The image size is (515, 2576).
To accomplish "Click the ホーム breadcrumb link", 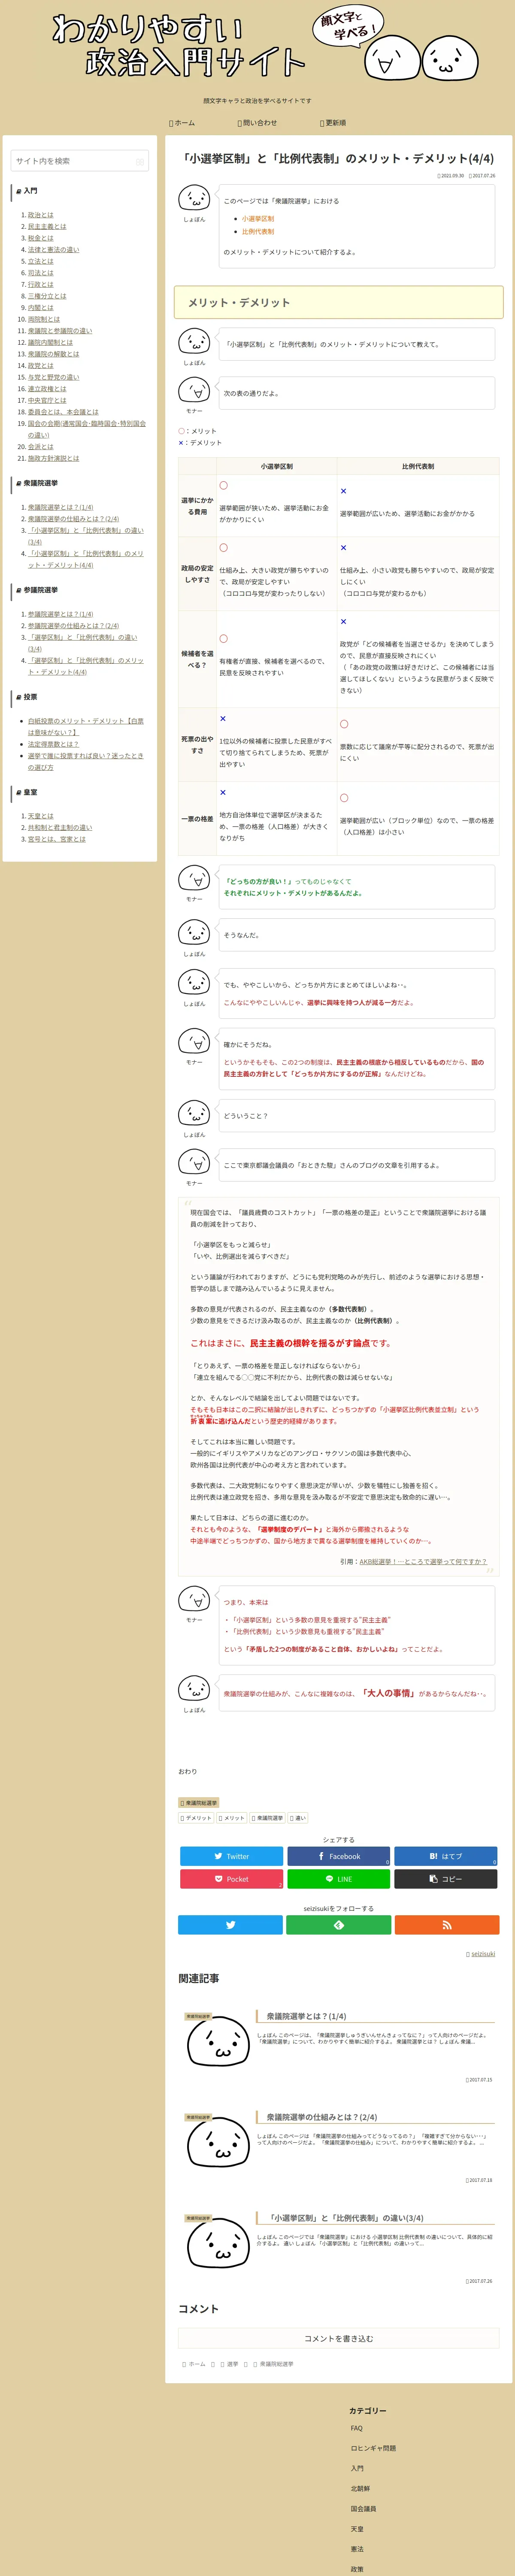I will click(197, 2364).
